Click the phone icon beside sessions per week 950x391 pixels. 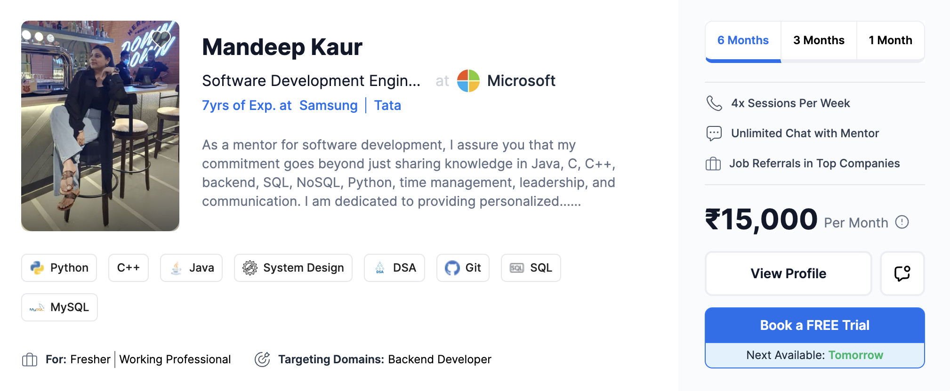click(714, 103)
